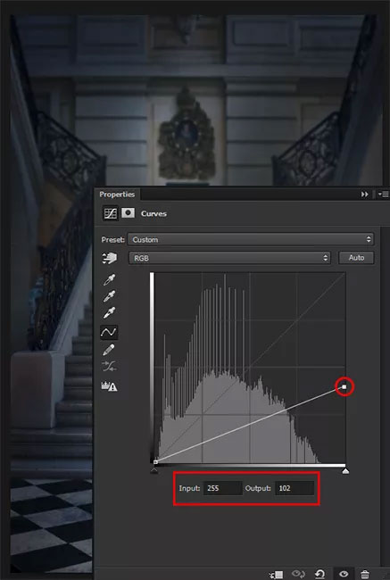This screenshot has width=390, height=580.
Task: Click the smooth curve values icon
Action: tap(109, 366)
